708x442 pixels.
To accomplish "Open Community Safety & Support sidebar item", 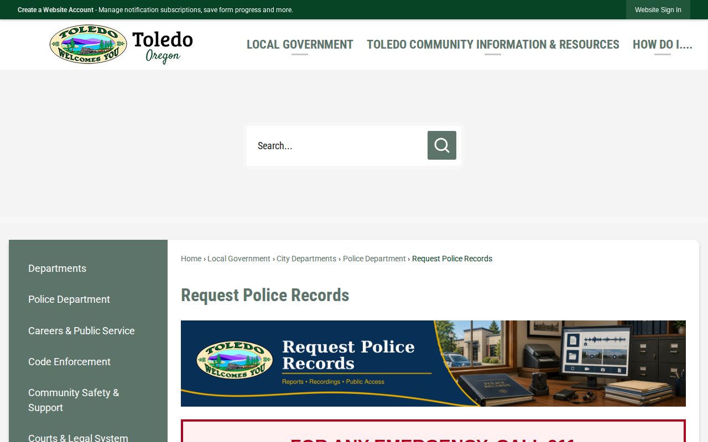I will pyautogui.click(x=74, y=400).
